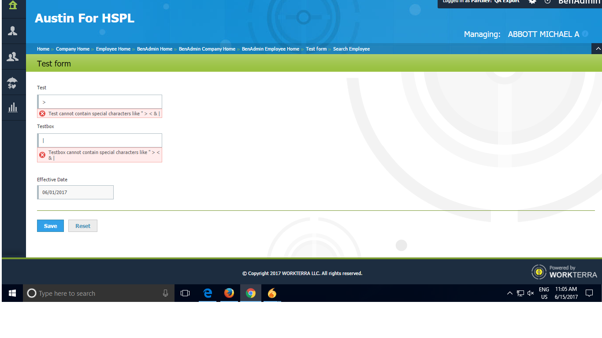Viewport: 602px width, 338px height.
Task: Click info icon next to ABBOTT MICHAEL A
Action: (x=585, y=34)
